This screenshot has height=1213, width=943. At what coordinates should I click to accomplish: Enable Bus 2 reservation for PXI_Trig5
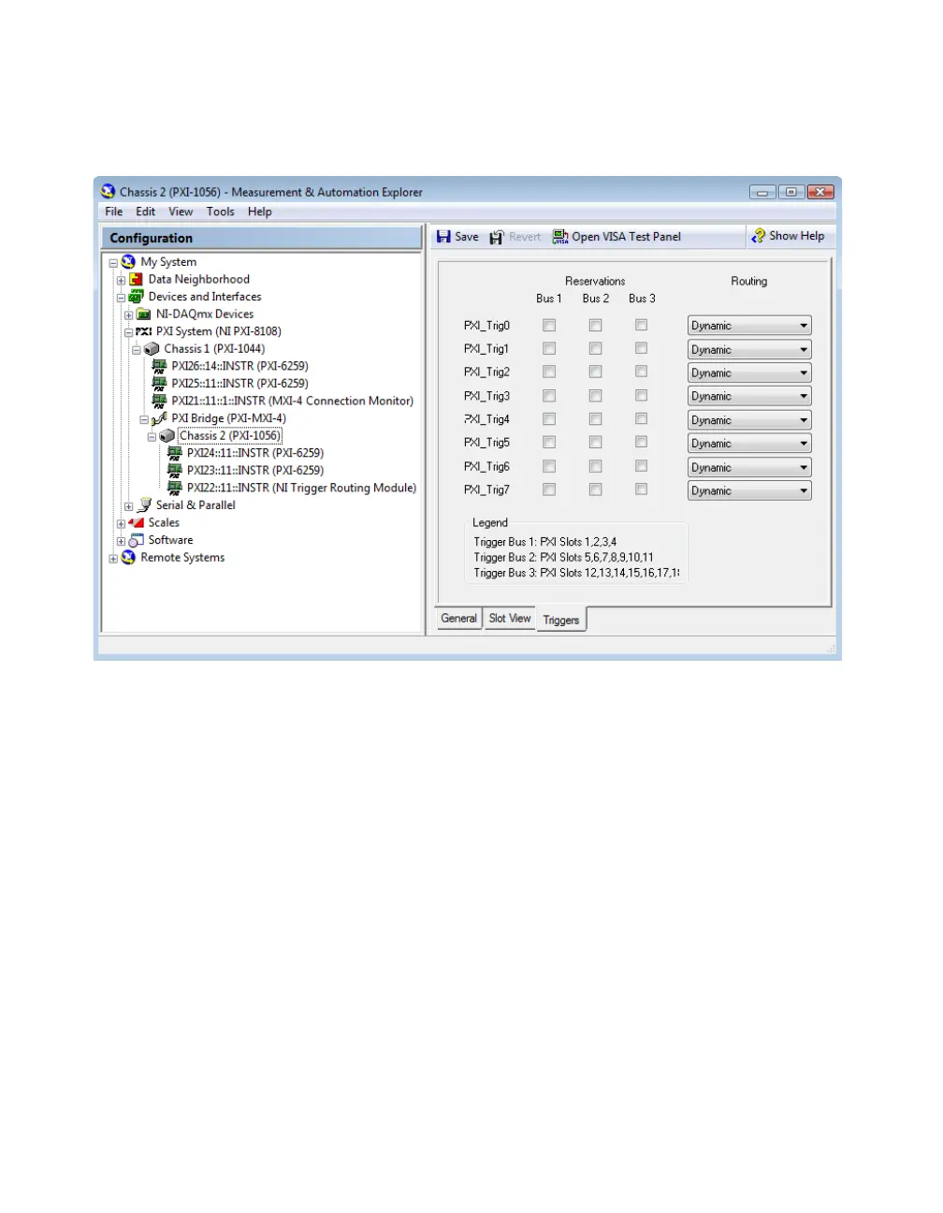[x=595, y=443]
